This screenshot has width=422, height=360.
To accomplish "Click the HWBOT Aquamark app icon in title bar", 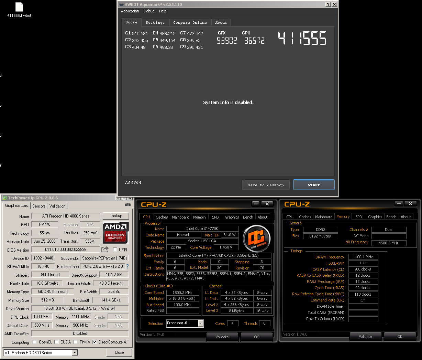I will pos(121,4).
